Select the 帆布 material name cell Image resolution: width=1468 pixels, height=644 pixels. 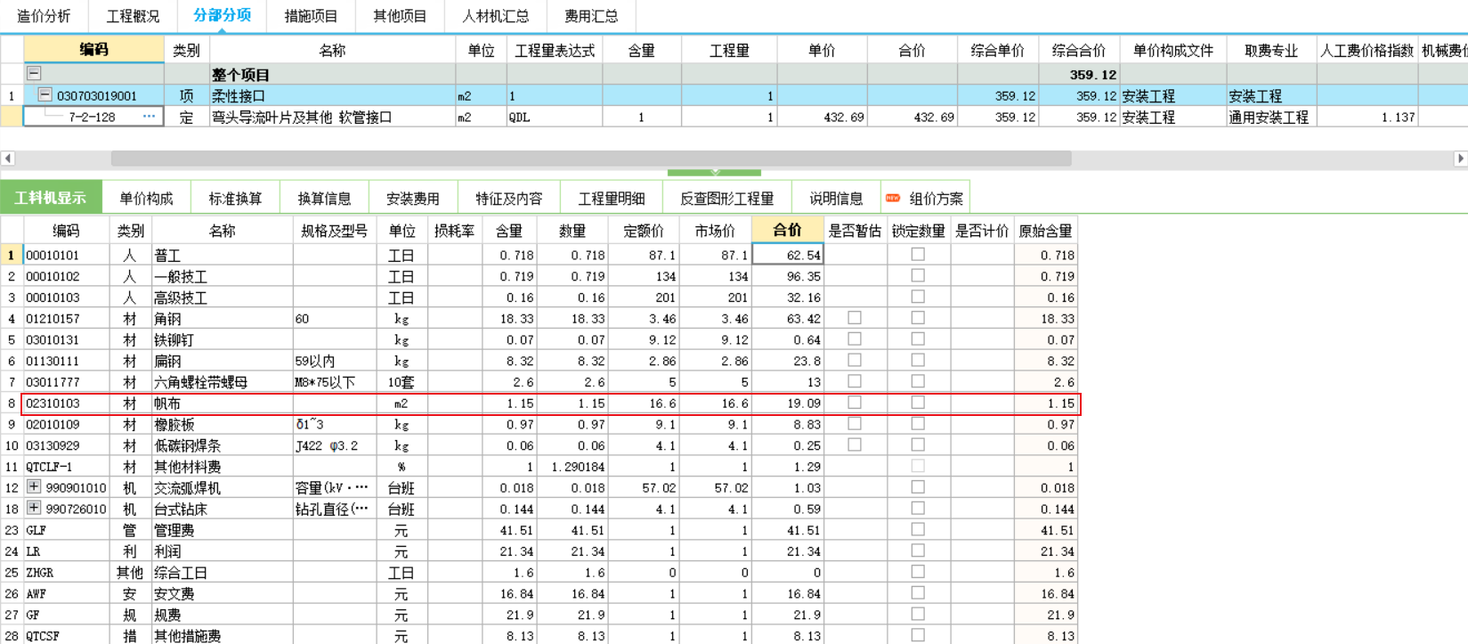(x=223, y=404)
